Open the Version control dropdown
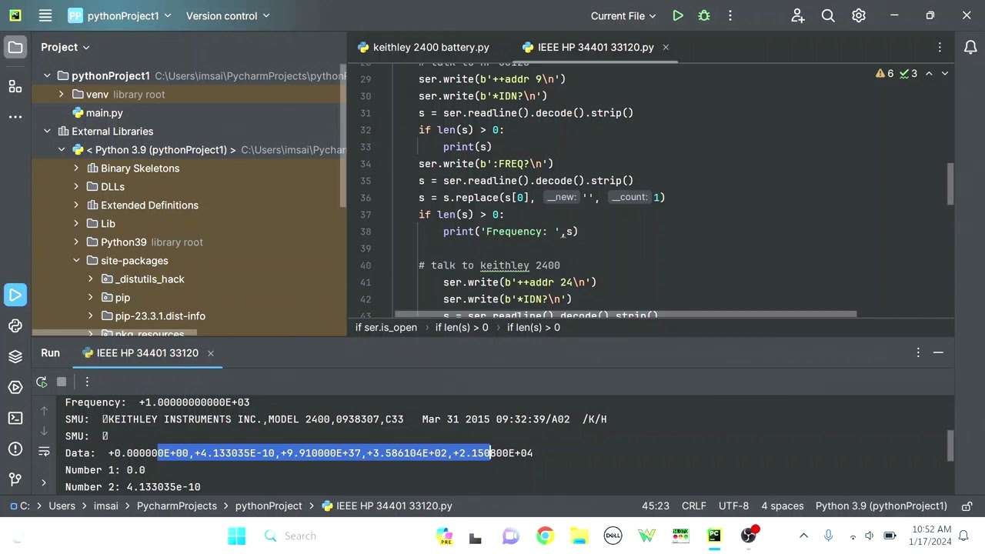 pos(228,15)
